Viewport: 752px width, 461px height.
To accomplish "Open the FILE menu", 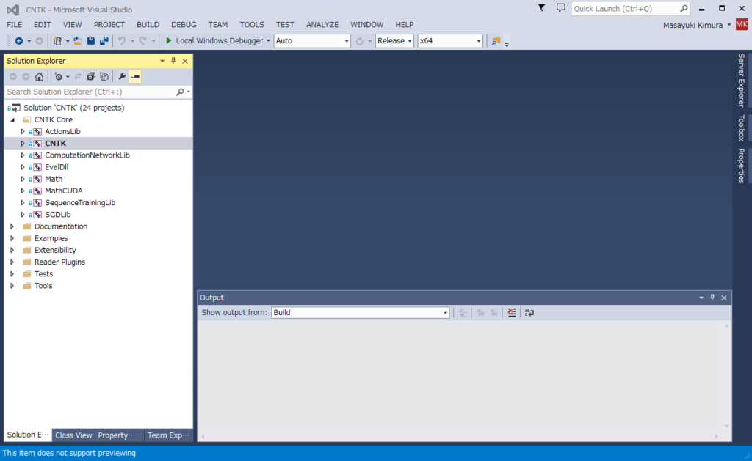I will (x=15, y=24).
